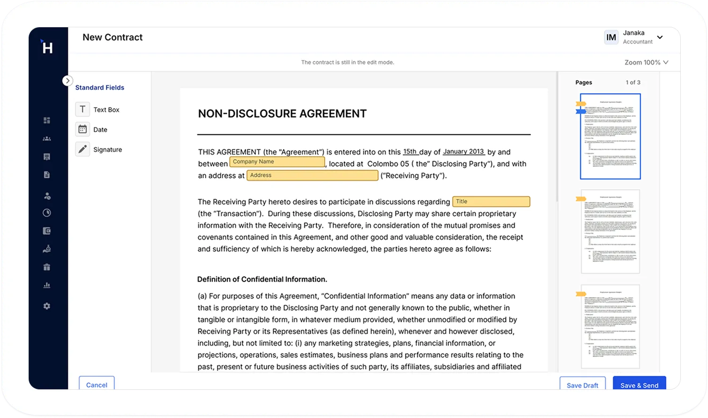Open the gift box icon in the sidebar

pos(47,267)
